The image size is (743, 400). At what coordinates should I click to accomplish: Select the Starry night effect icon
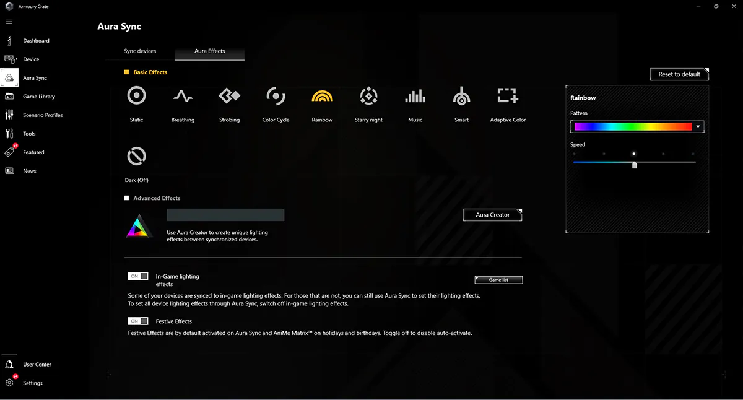(369, 96)
